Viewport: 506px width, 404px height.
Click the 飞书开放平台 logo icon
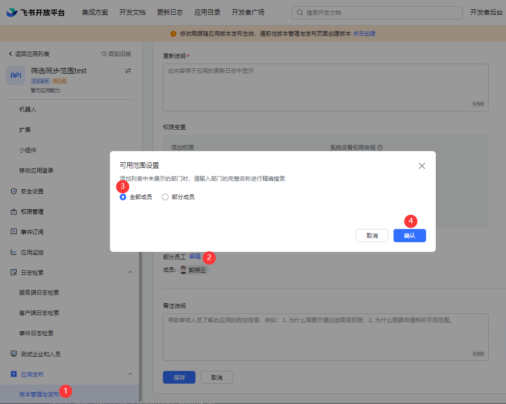pos(12,13)
